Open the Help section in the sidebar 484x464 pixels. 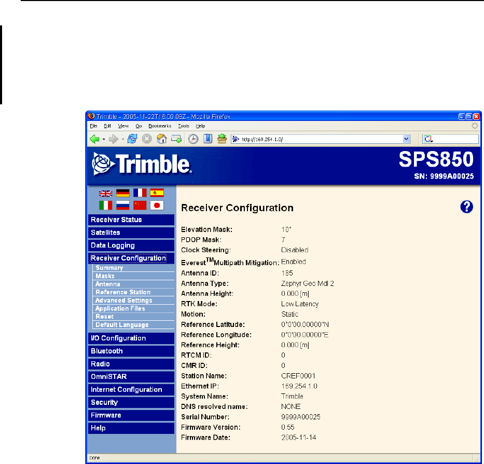point(131,428)
